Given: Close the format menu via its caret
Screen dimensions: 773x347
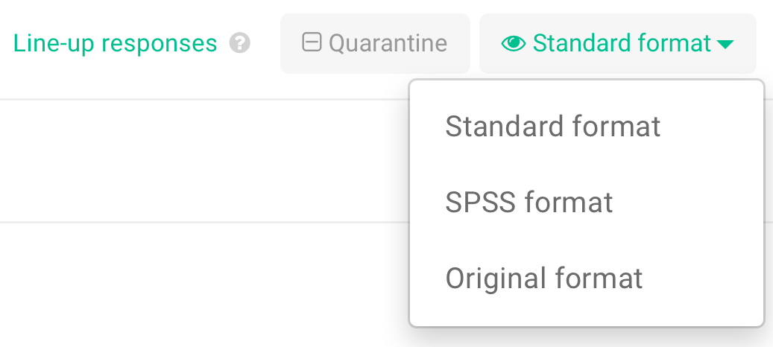Looking at the screenshot, I should (725, 45).
